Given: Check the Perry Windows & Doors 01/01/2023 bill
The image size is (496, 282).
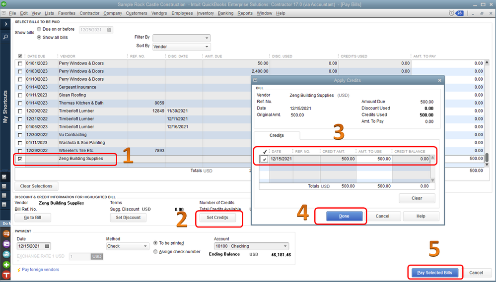Looking at the screenshot, I should tap(20, 63).
